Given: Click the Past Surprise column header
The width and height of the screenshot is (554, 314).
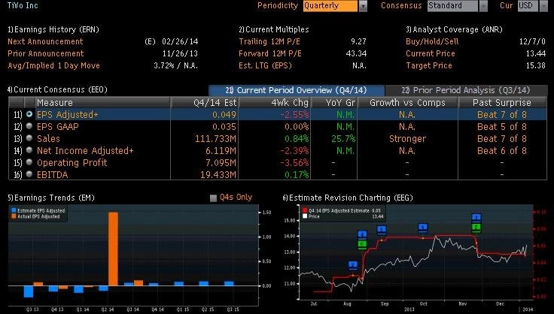Looking at the screenshot, I should tap(502, 103).
